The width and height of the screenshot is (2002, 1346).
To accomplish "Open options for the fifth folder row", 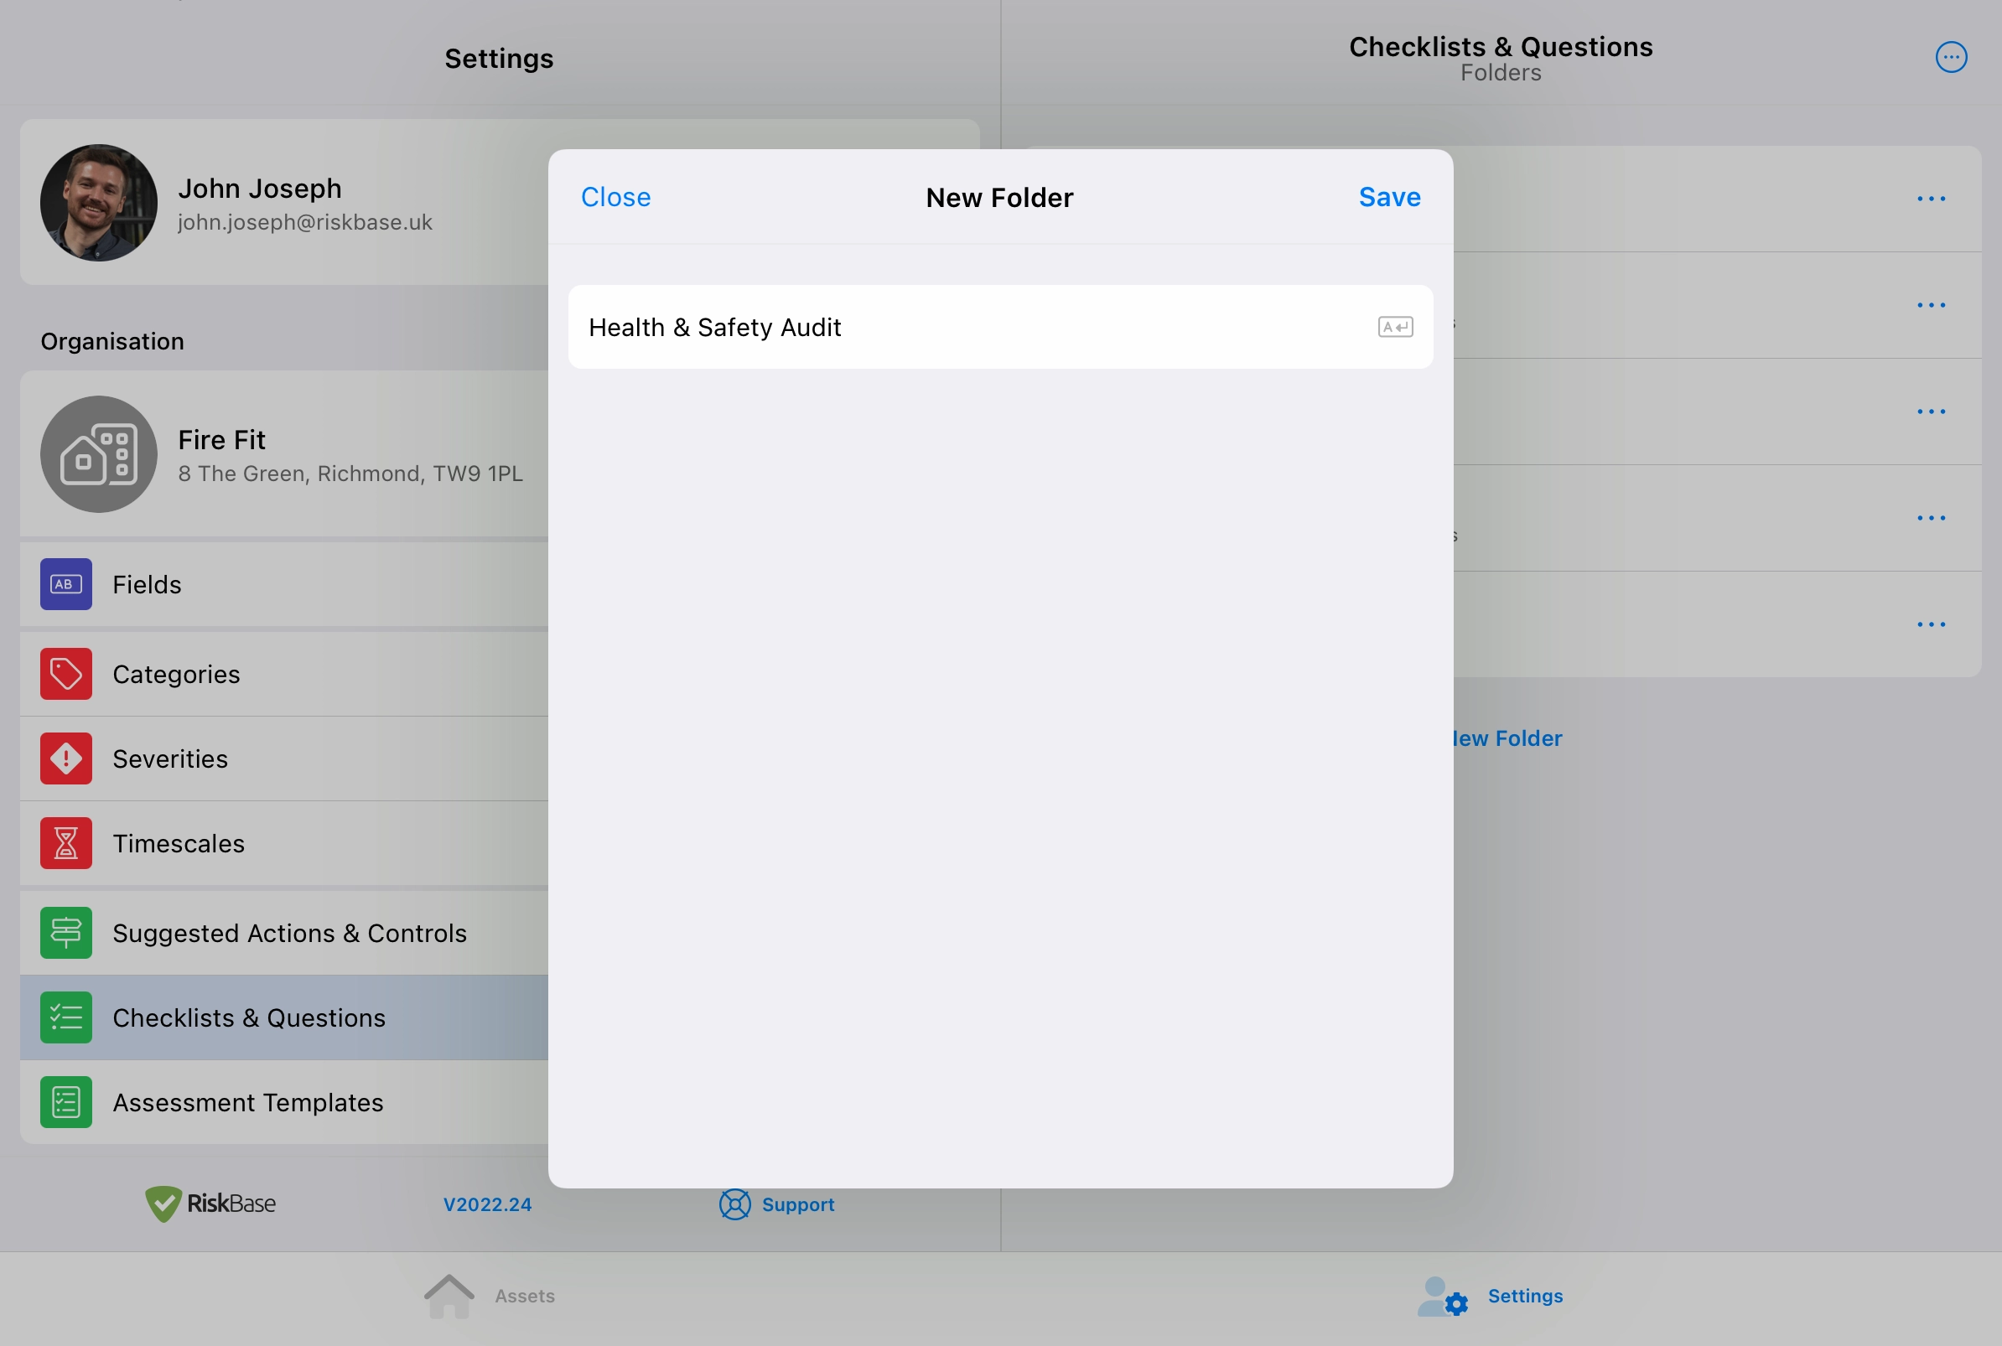I will pos(1931,625).
